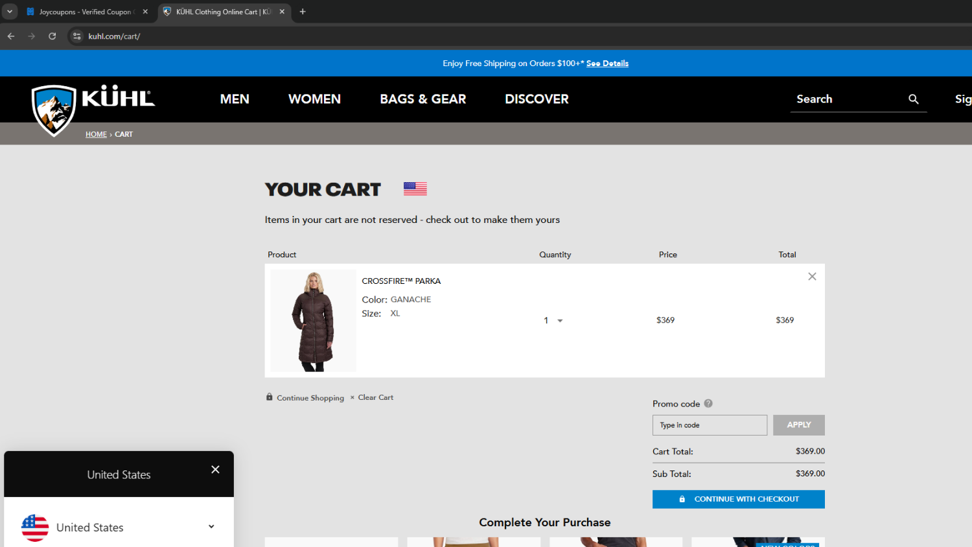Remove Crossfire Parka with the X icon
Screen dimensions: 972x547
click(x=812, y=277)
